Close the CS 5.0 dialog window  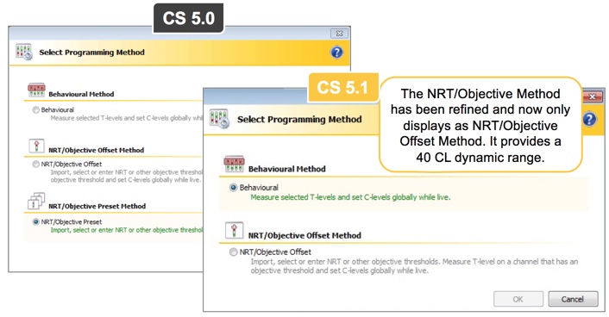[339, 34]
